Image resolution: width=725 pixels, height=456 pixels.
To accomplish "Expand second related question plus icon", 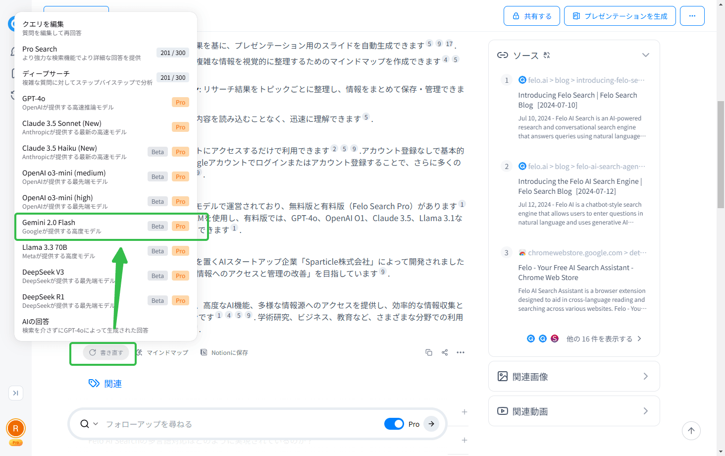I will pos(465,440).
